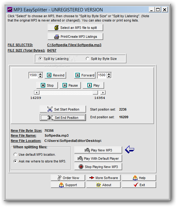The width and height of the screenshot is (177, 207).
Task: Click the MP3 EasySplitter title bar app icon
Action: pyautogui.click(x=10, y=10)
